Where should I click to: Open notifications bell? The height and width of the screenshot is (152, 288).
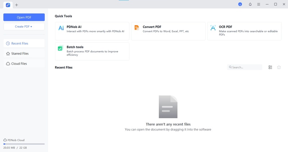[250, 4]
